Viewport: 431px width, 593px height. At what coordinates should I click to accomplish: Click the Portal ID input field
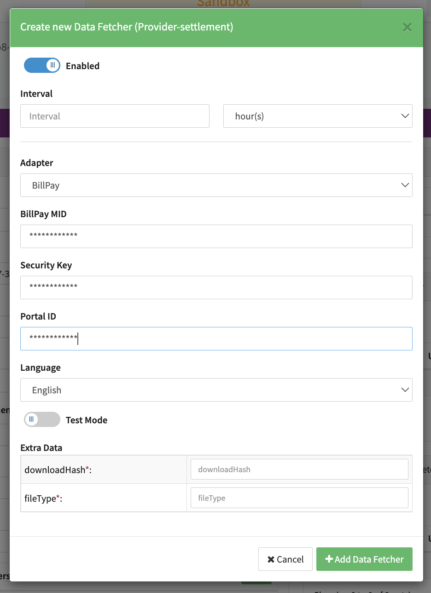click(x=216, y=338)
